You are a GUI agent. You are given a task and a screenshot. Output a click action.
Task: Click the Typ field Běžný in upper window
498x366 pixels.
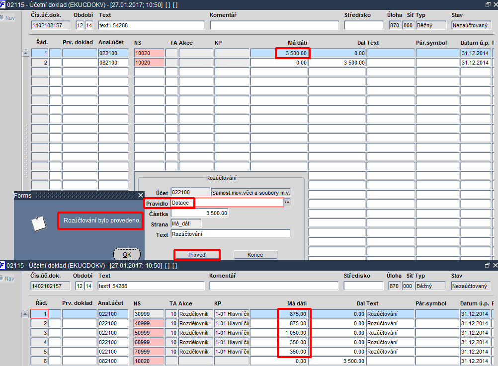point(431,25)
